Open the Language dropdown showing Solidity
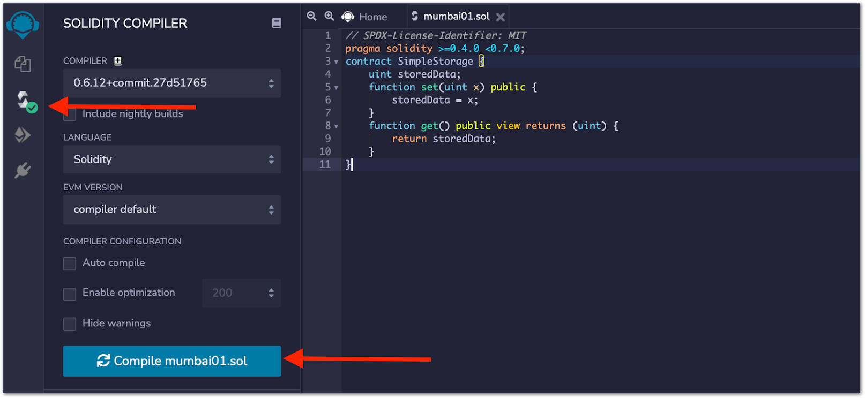This screenshot has width=865, height=398. 171,159
